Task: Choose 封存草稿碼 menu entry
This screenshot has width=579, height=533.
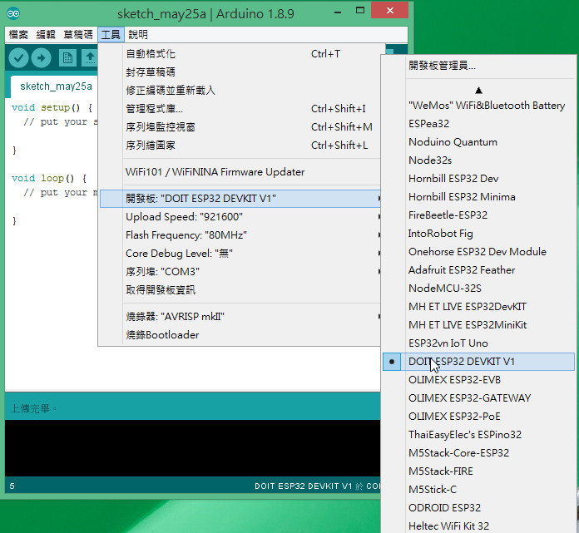Action: tap(240, 72)
